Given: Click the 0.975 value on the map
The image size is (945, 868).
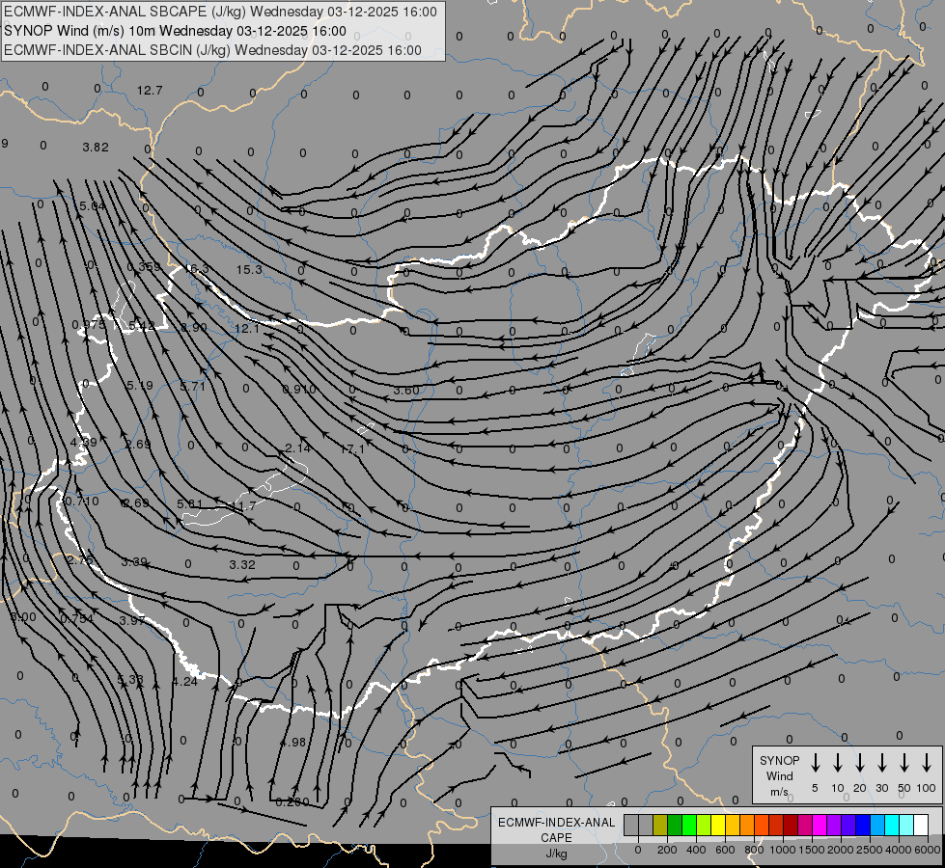Looking at the screenshot, I should coord(89,325).
